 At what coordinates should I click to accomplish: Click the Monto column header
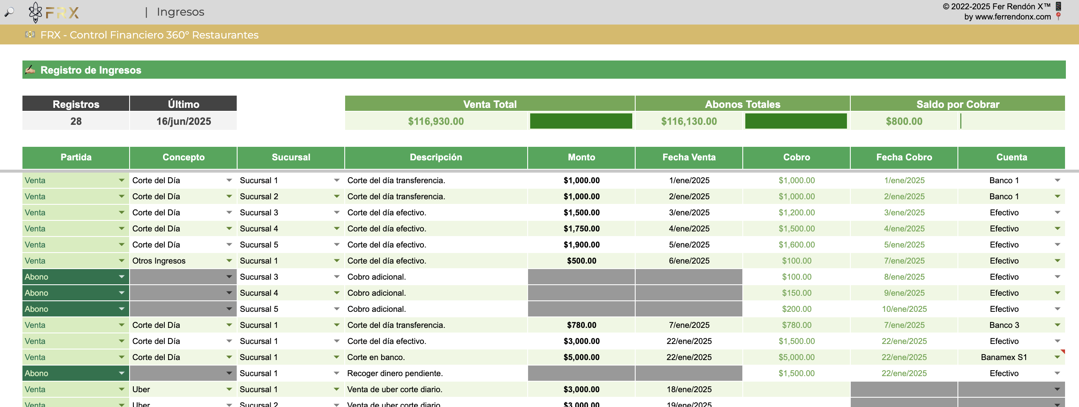point(581,157)
